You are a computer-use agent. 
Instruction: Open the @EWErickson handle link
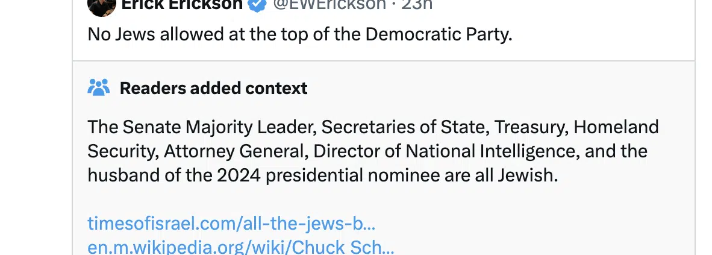click(x=329, y=5)
